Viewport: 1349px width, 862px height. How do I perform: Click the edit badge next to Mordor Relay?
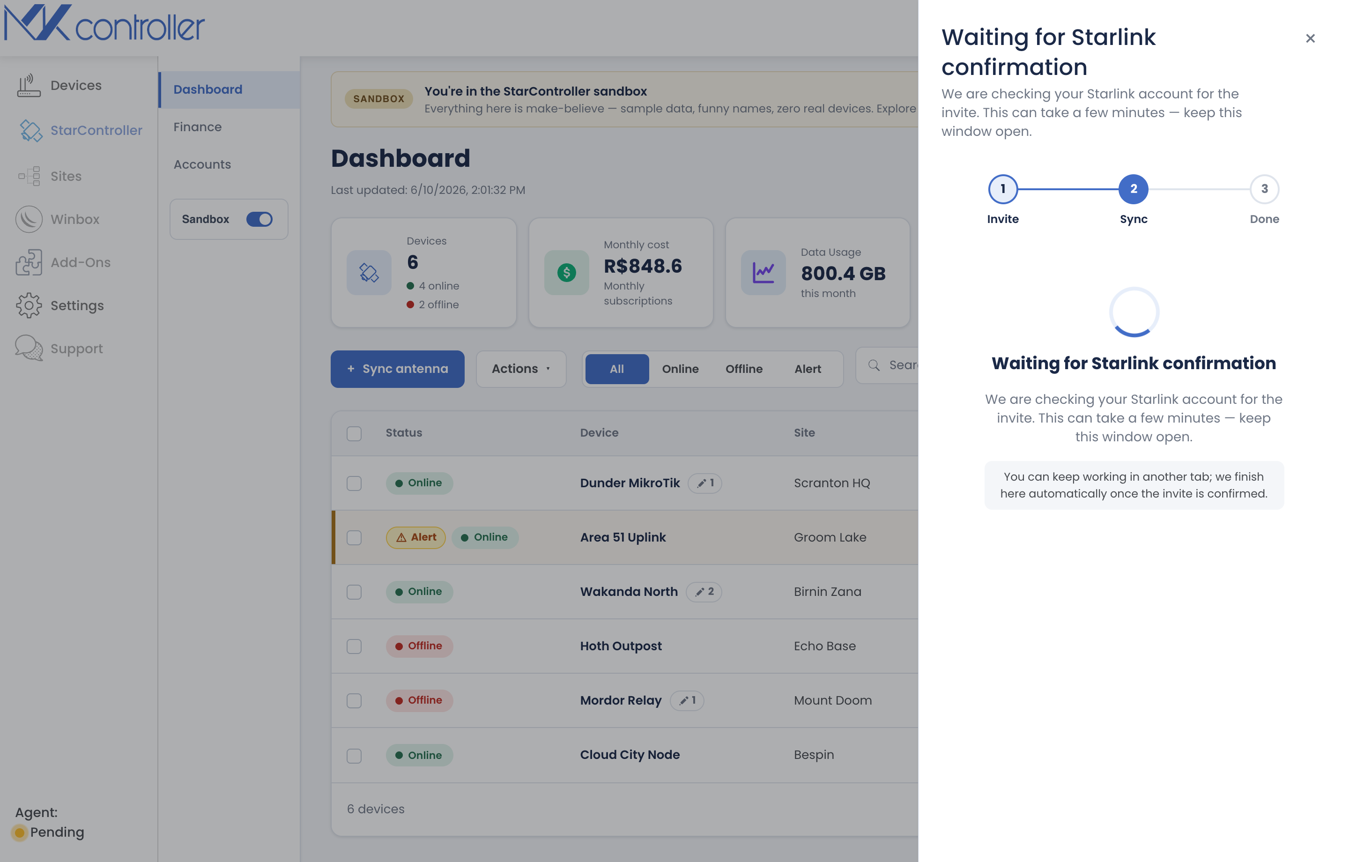tap(688, 700)
